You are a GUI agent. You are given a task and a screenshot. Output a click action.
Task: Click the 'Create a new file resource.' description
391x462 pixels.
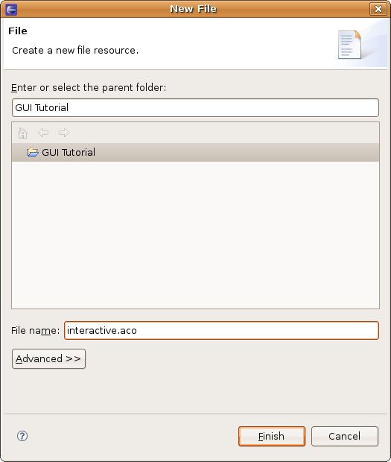(x=75, y=51)
